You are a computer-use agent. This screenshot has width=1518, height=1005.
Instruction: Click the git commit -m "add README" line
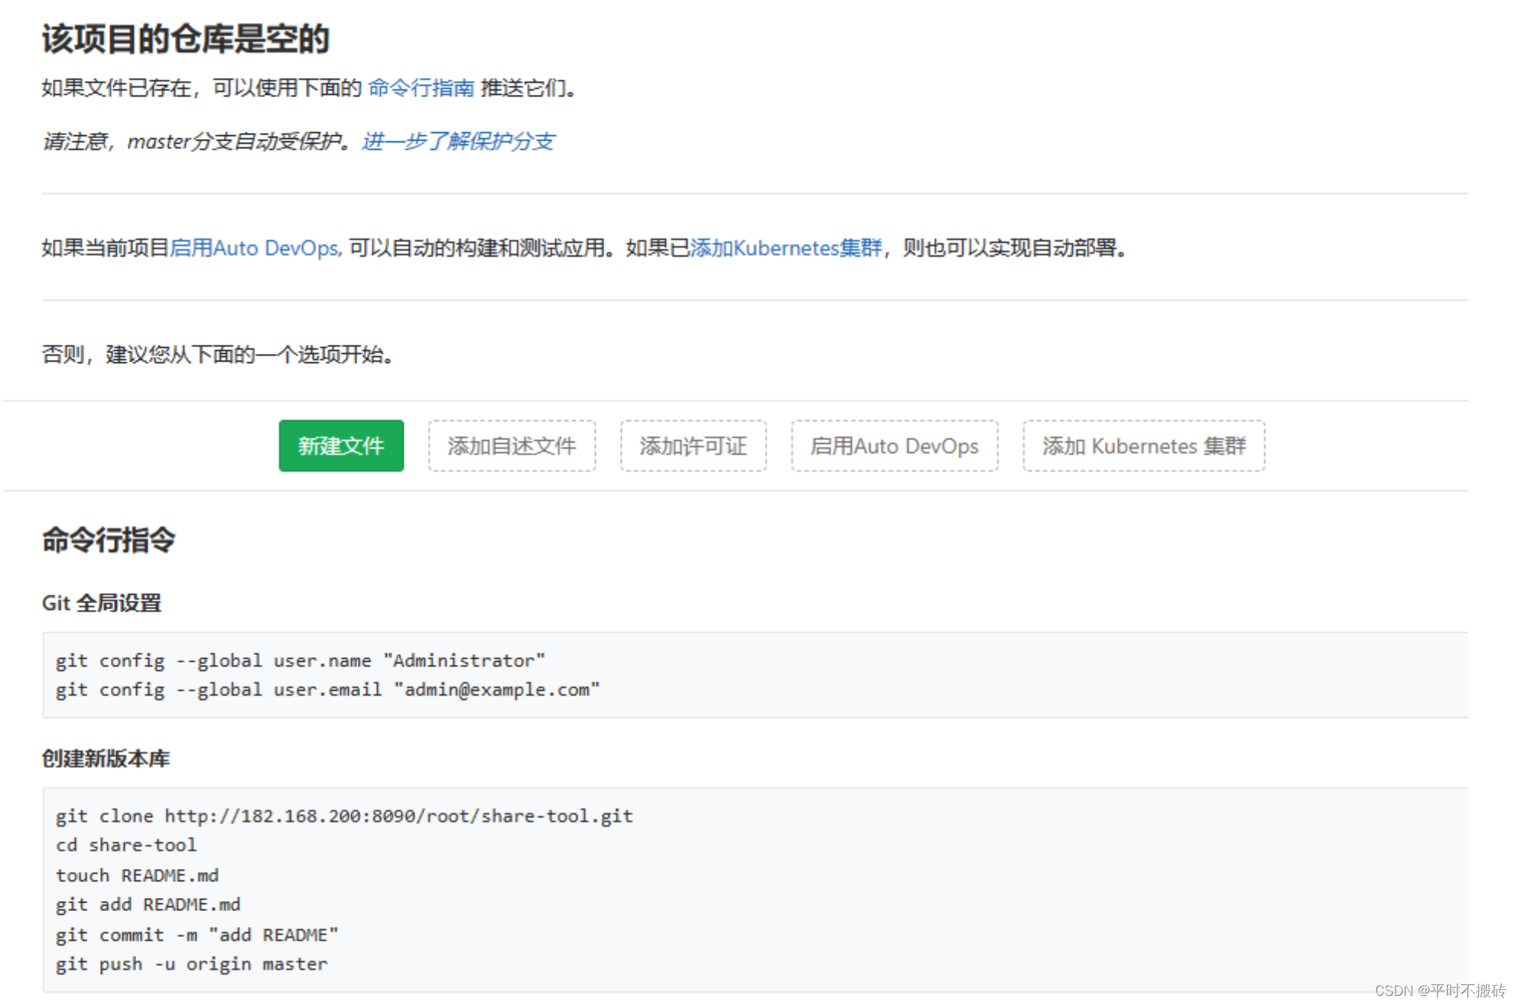pyautogui.click(x=197, y=935)
